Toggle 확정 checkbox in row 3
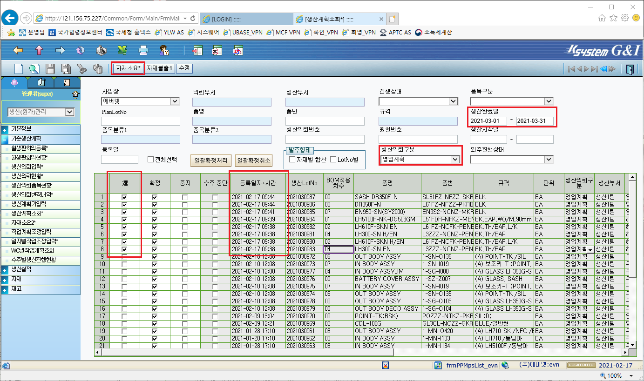The height and width of the screenshot is (381, 644). (155, 212)
